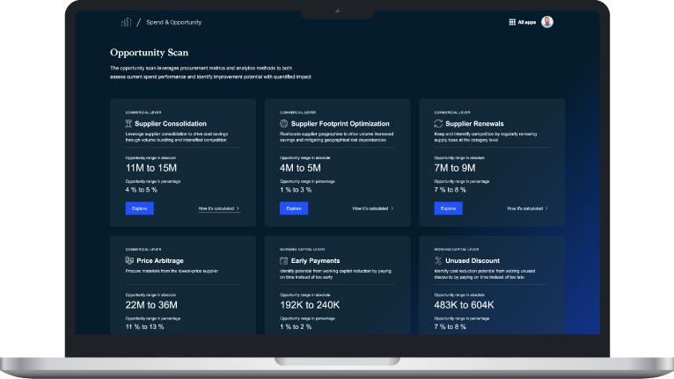Expand How it's calculated chevron for Supplier Renewals
This screenshot has width=674, height=379.
coord(546,208)
